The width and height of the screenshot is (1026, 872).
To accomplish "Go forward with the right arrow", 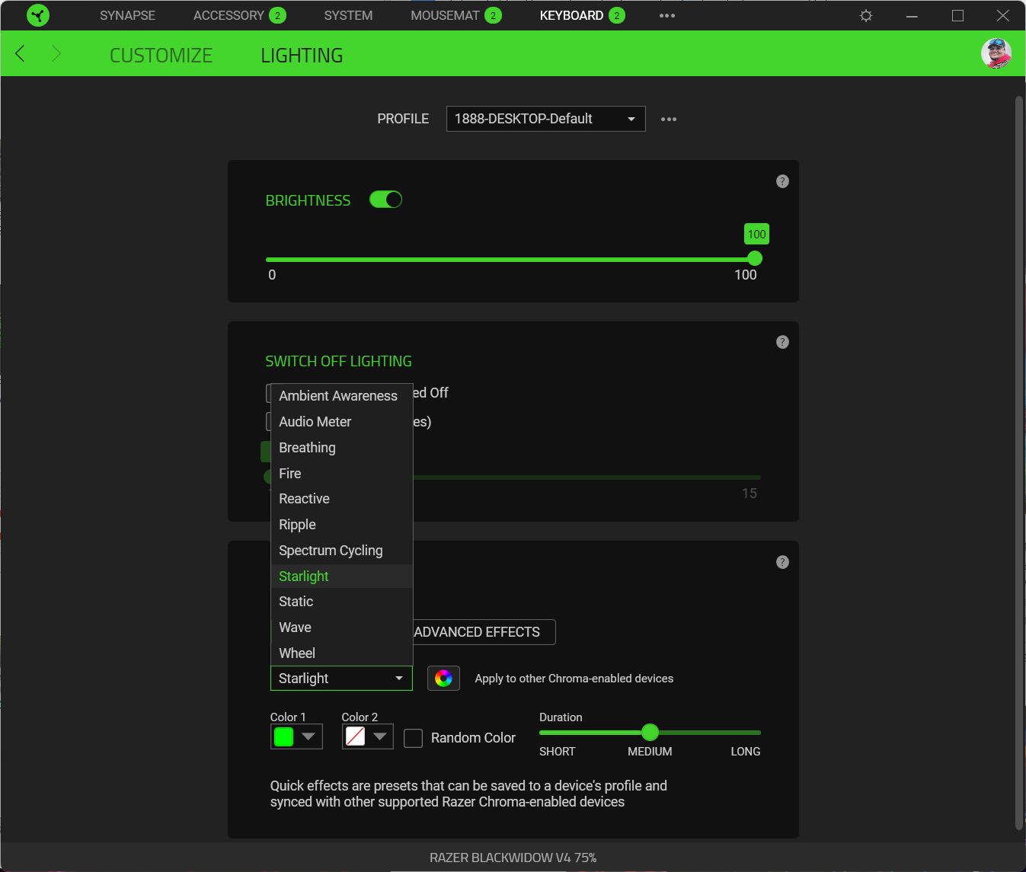I will [56, 53].
